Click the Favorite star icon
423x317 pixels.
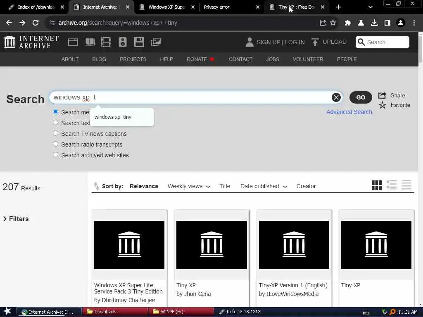(x=382, y=105)
